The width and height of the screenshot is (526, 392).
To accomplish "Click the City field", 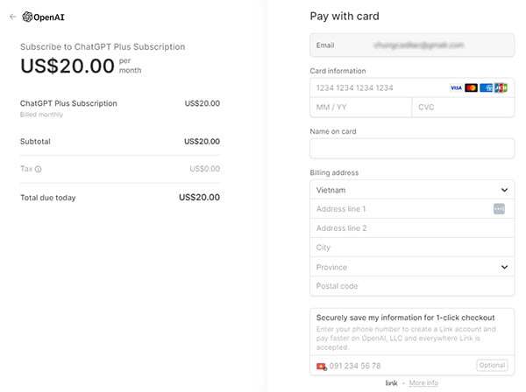I will 412,248.
